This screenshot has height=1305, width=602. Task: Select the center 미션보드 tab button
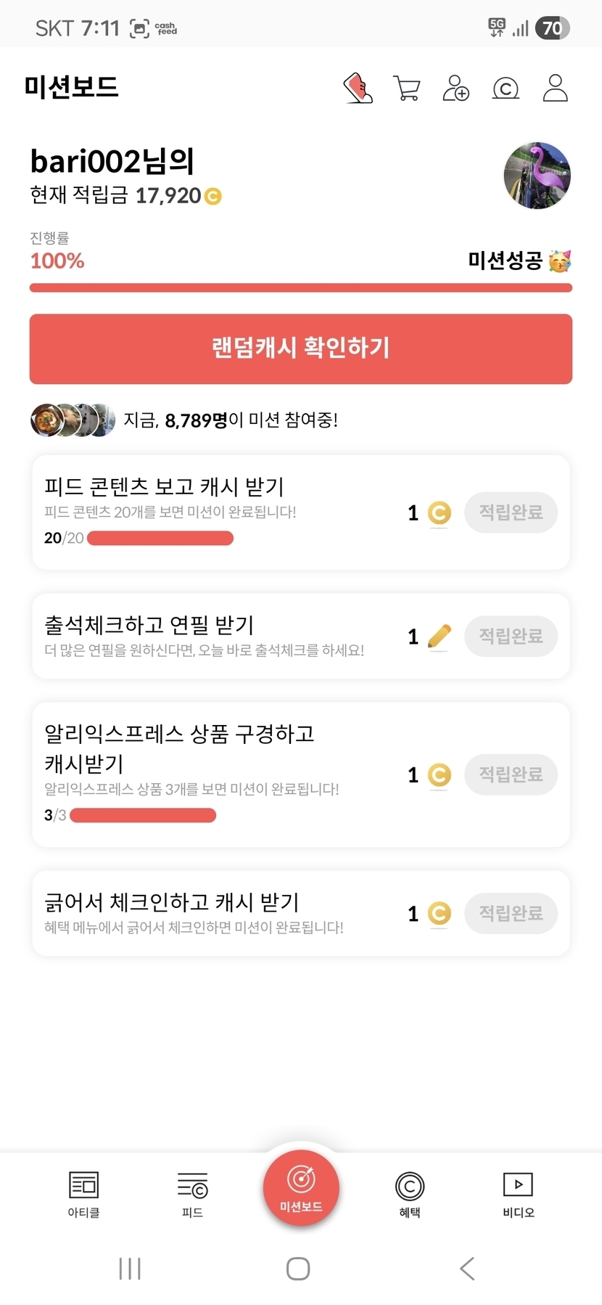click(x=301, y=1187)
